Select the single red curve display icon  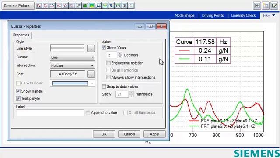point(39,6)
